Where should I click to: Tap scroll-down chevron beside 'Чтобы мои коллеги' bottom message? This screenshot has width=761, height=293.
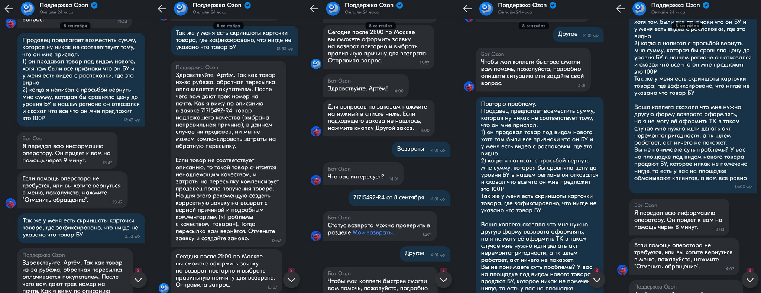click(x=444, y=280)
